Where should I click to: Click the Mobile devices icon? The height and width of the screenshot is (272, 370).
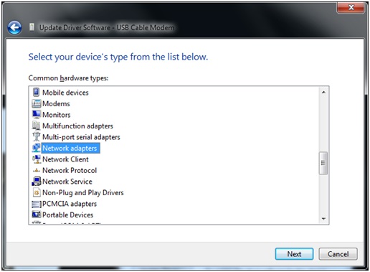coord(36,92)
